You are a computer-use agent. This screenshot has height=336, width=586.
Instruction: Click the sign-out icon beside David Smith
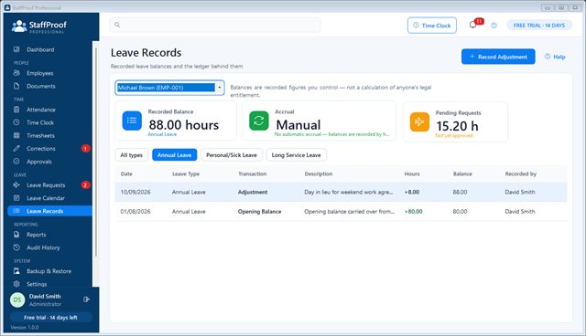coord(86,299)
